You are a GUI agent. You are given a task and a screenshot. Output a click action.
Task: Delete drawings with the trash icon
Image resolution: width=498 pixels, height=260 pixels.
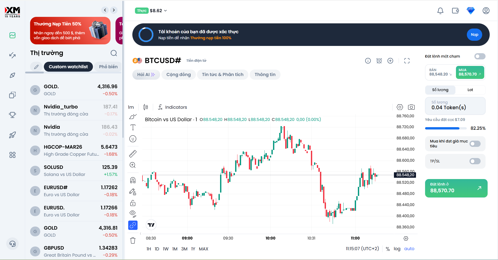pos(133,240)
